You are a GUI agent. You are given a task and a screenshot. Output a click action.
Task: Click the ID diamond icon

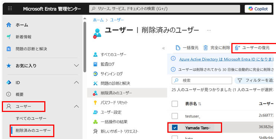point(9,83)
